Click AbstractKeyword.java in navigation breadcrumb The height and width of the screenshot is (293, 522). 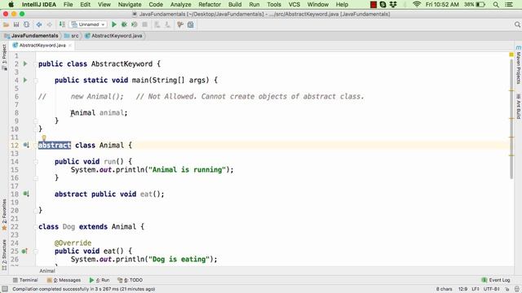[x=114, y=36]
